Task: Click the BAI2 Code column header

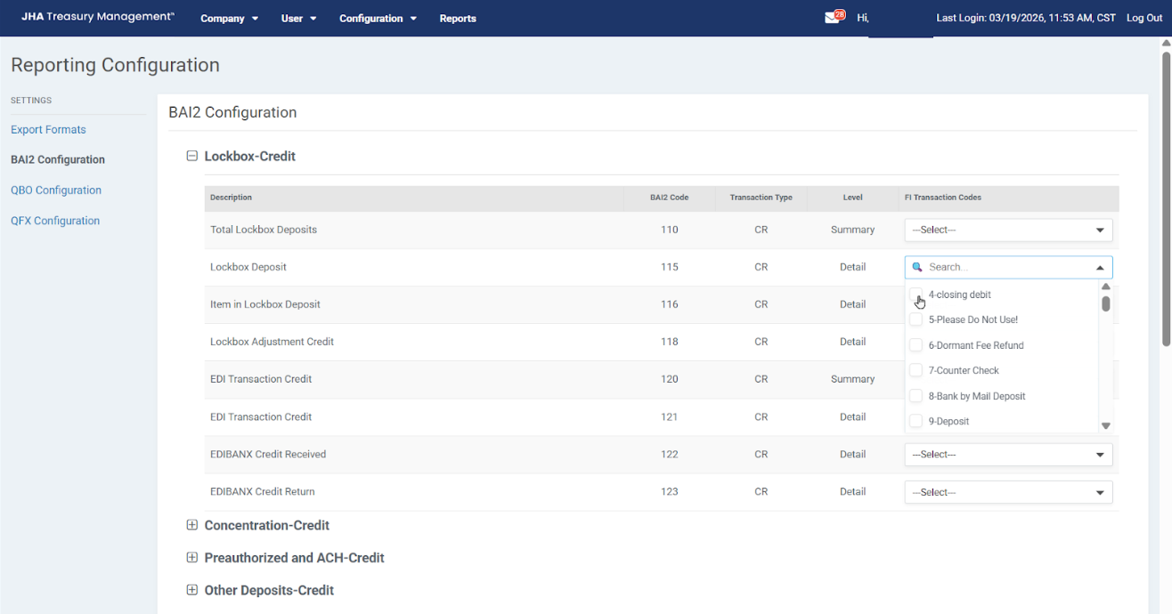Action: coord(670,198)
